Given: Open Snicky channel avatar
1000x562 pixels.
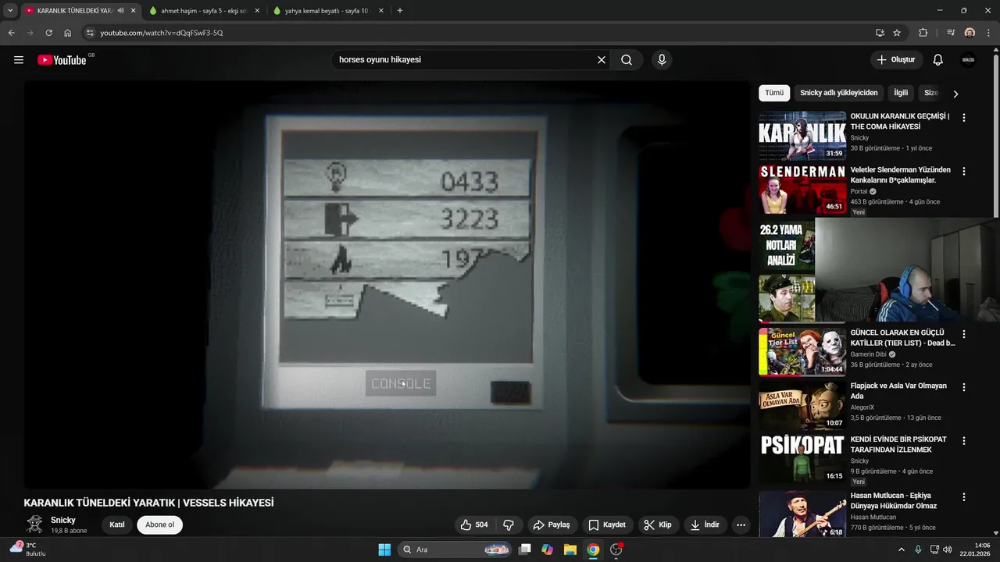Looking at the screenshot, I should pyautogui.click(x=34, y=525).
